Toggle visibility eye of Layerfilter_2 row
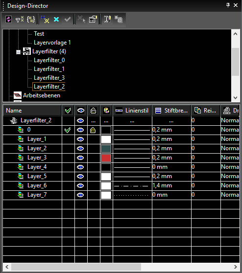The height and width of the screenshot is (273, 242). pos(80,120)
